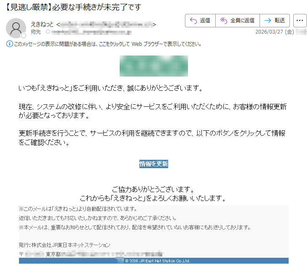Open message in Web browser via notice

coord(110,44)
